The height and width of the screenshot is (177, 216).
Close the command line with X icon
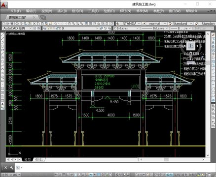point(5,168)
